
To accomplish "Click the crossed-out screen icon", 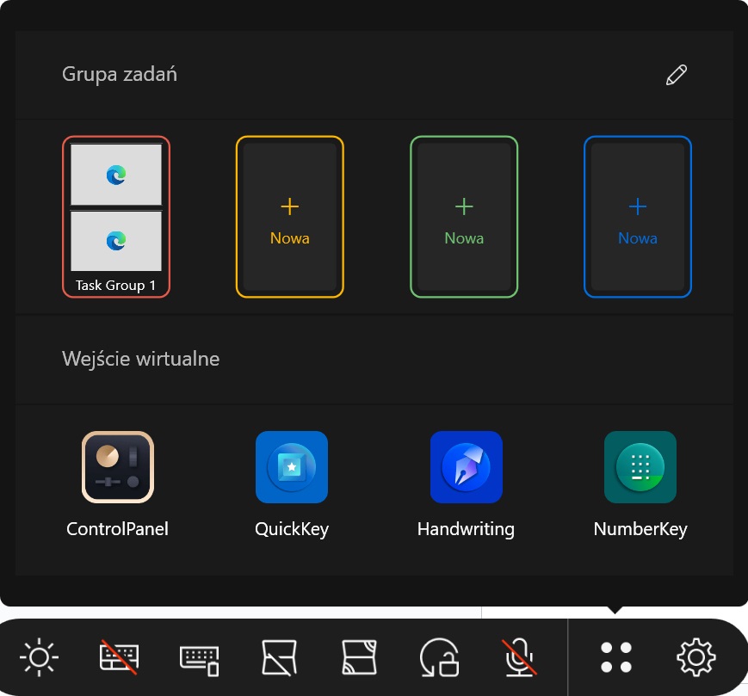I will tap(279, 658).
